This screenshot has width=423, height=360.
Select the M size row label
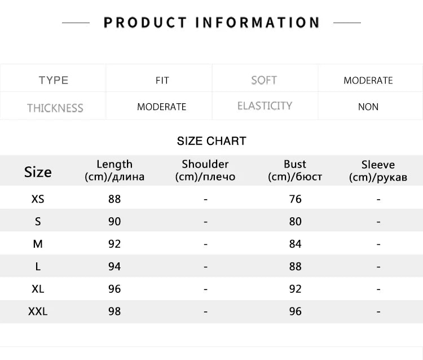(38, 244)
